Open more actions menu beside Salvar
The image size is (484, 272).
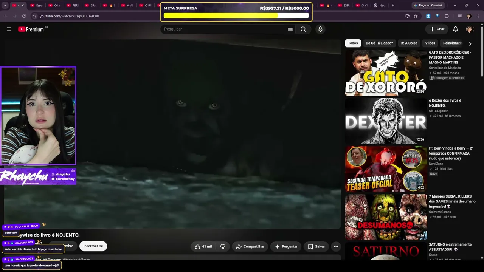point(336,246)
